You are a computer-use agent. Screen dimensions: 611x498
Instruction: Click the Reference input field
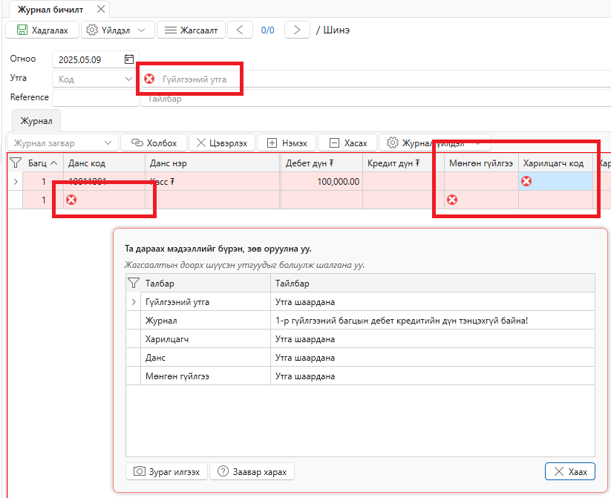coord(96,98)
